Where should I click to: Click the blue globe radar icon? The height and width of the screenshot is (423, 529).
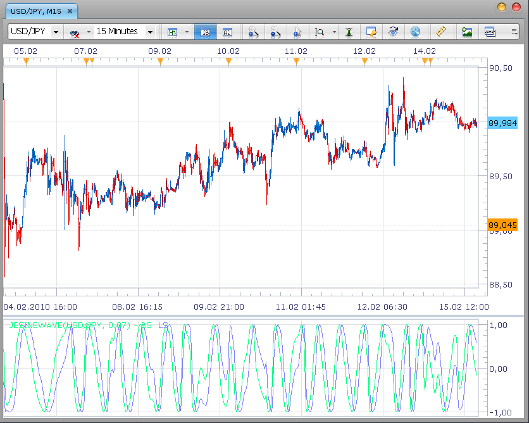point(415,32)
